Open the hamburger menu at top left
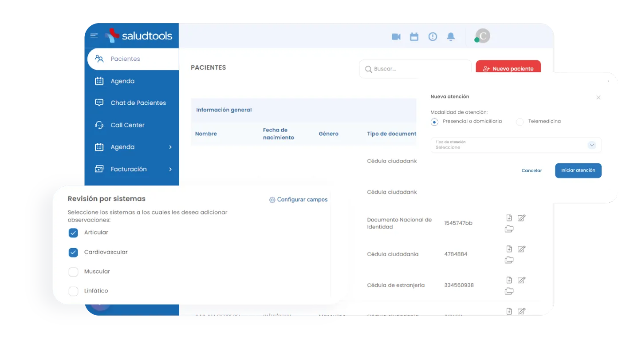Viewport: 630px width, 360px height. 94,36
